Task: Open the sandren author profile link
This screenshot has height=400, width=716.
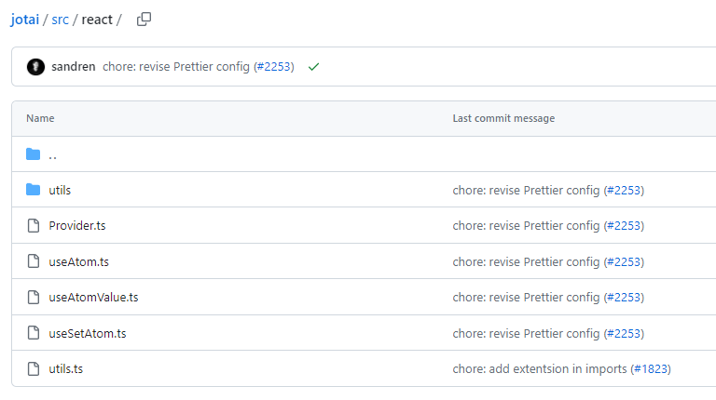Action: pos(74,67)
